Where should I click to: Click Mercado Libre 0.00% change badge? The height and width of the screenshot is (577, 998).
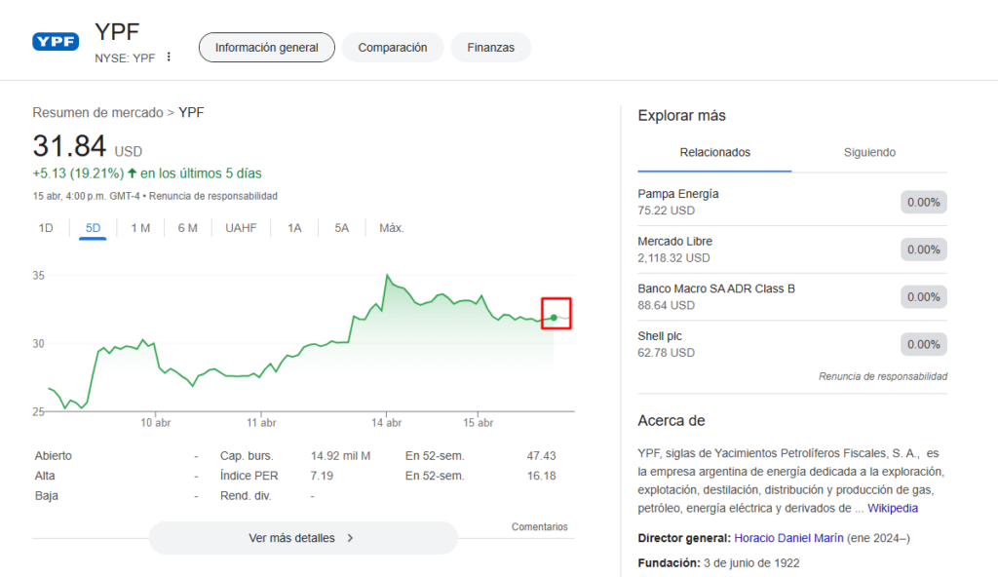point(924,250)
